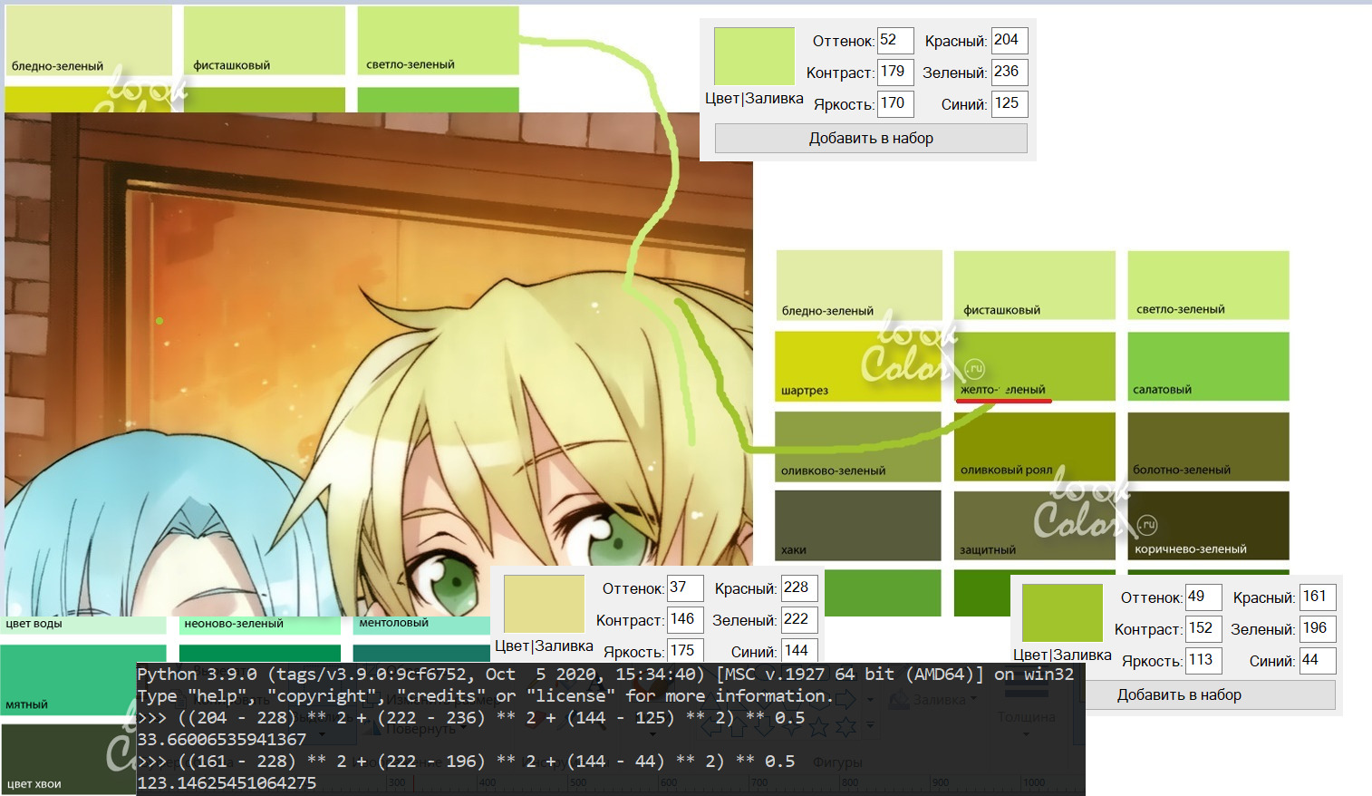
Task: Select the цвет хвои swatch
Action: pos(63,757)
